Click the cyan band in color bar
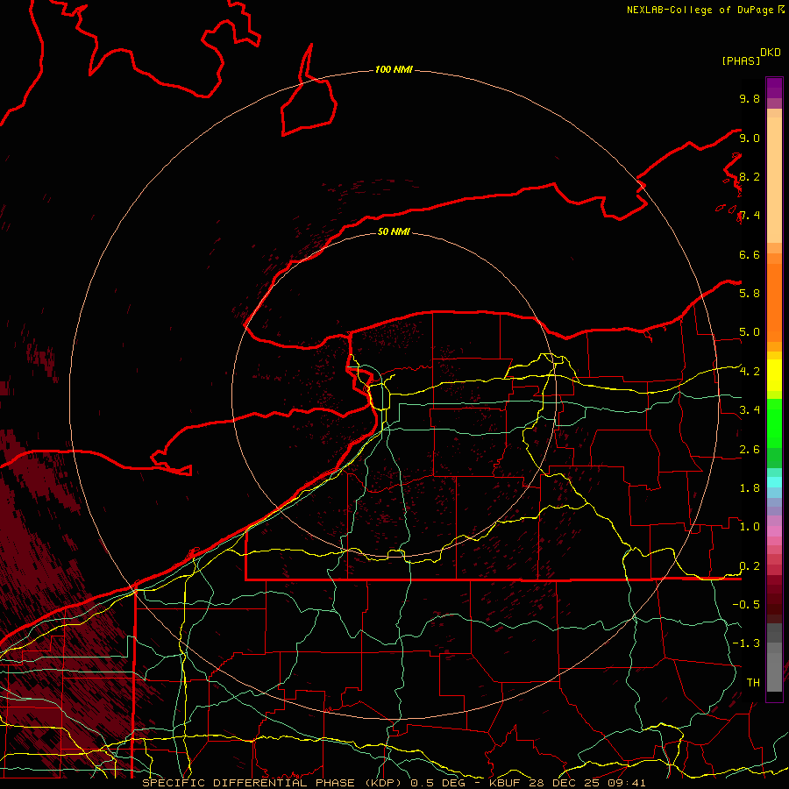 (x=774, y=482)
